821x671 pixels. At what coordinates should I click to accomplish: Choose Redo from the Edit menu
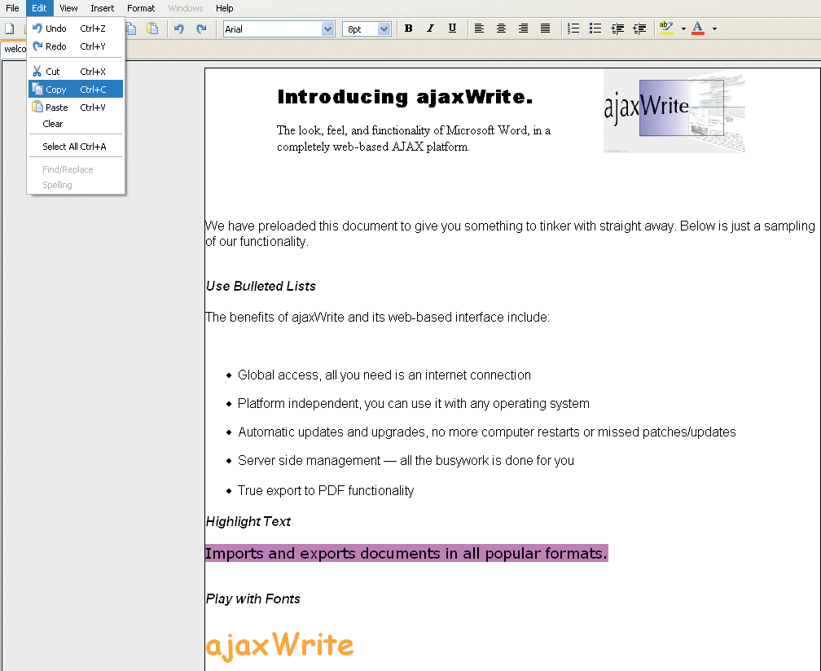pos(76,46)
